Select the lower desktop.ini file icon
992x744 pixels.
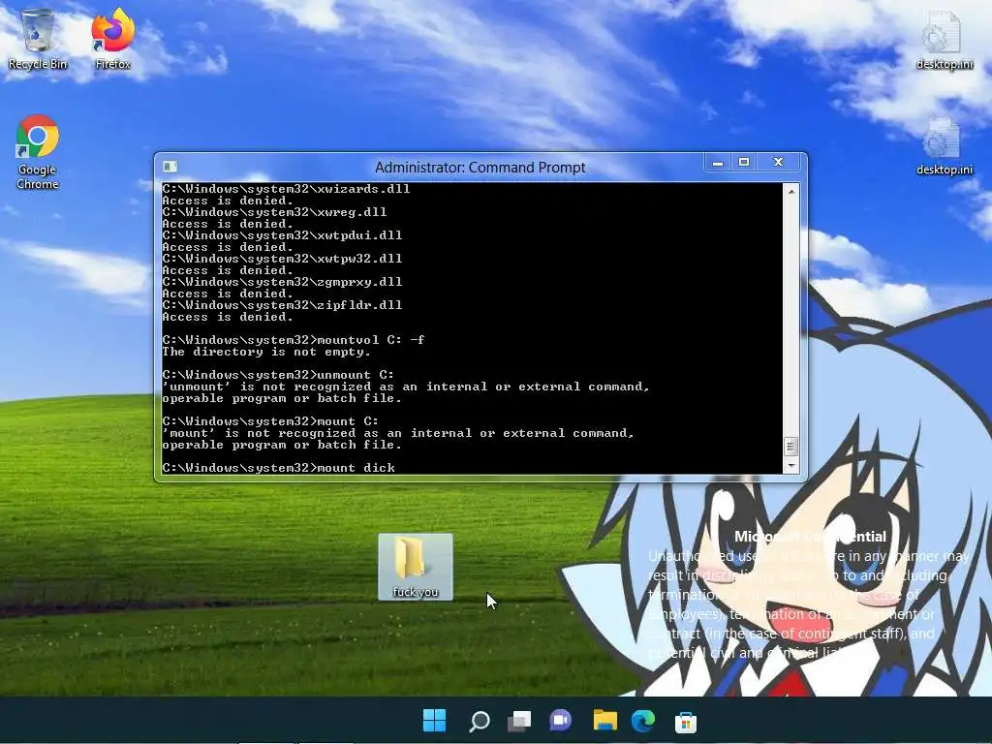(x=944, y=147)
